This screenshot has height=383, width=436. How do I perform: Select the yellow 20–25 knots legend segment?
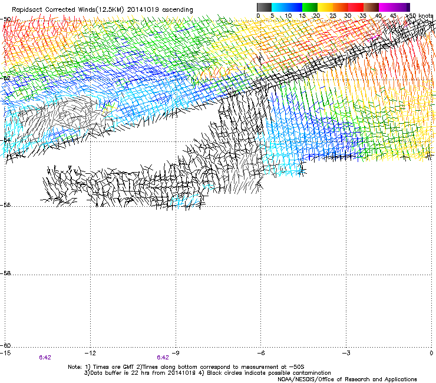coord(325,7)
